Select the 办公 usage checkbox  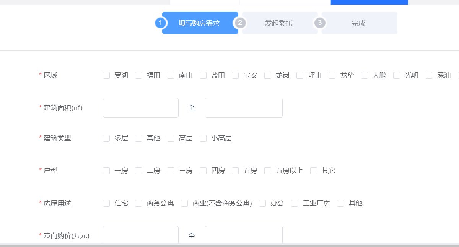click(x=262, y=203)
